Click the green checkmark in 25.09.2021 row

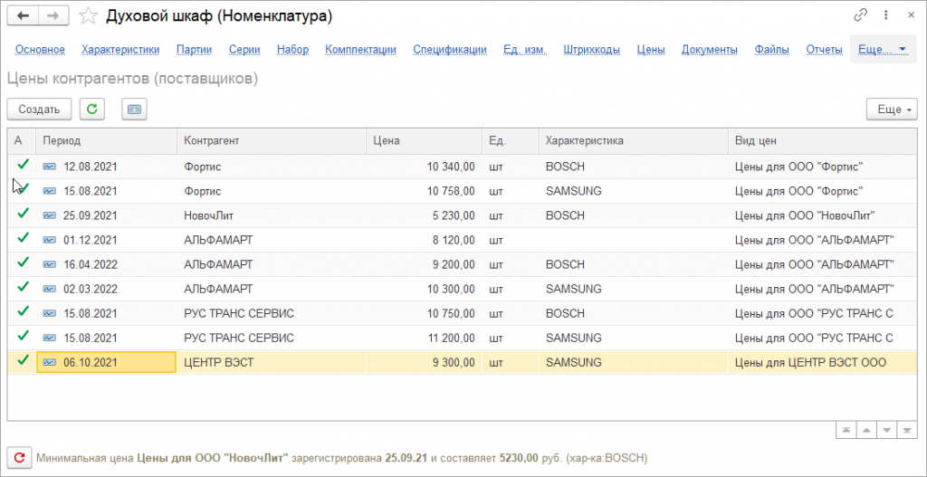point(23,214)
